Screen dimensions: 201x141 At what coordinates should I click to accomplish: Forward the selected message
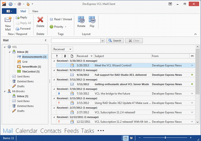[23, 29]
